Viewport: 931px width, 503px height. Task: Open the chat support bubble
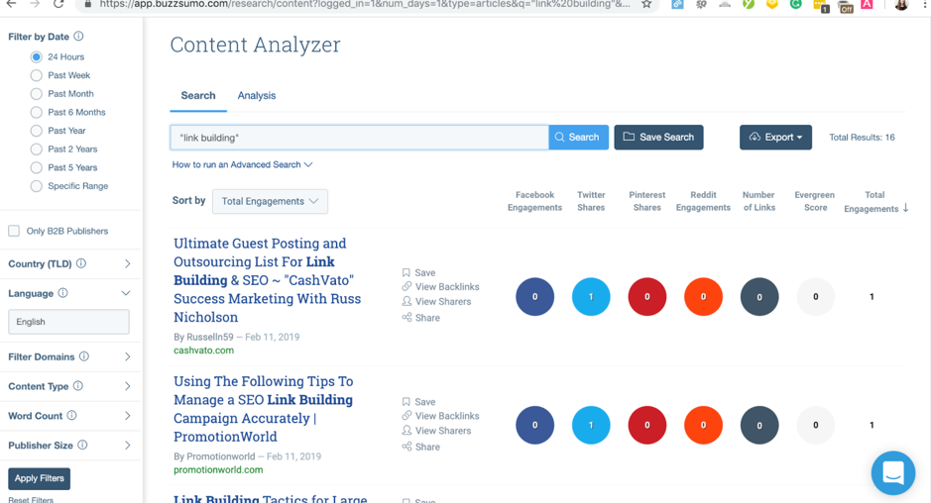click(x=893, y=472)
